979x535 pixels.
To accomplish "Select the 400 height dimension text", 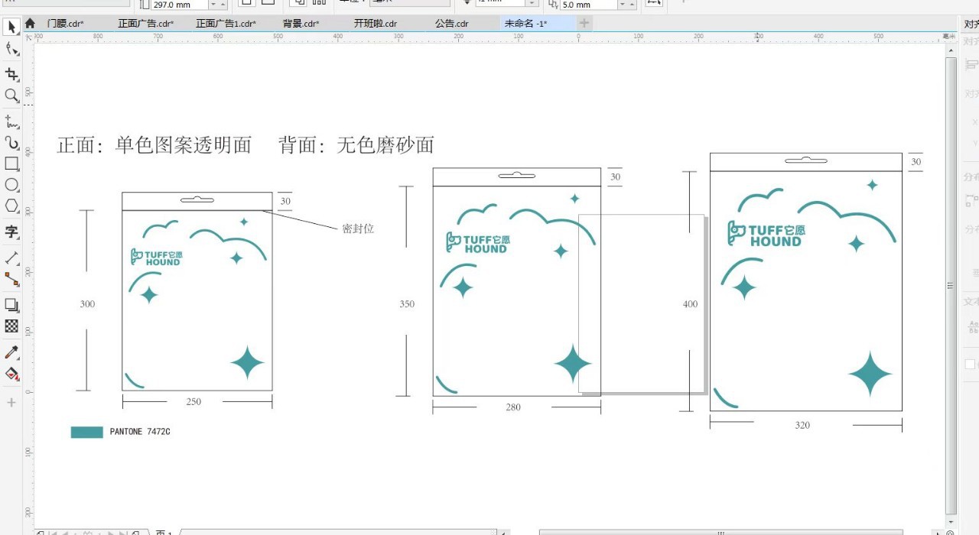I will (x=690, y=304).
